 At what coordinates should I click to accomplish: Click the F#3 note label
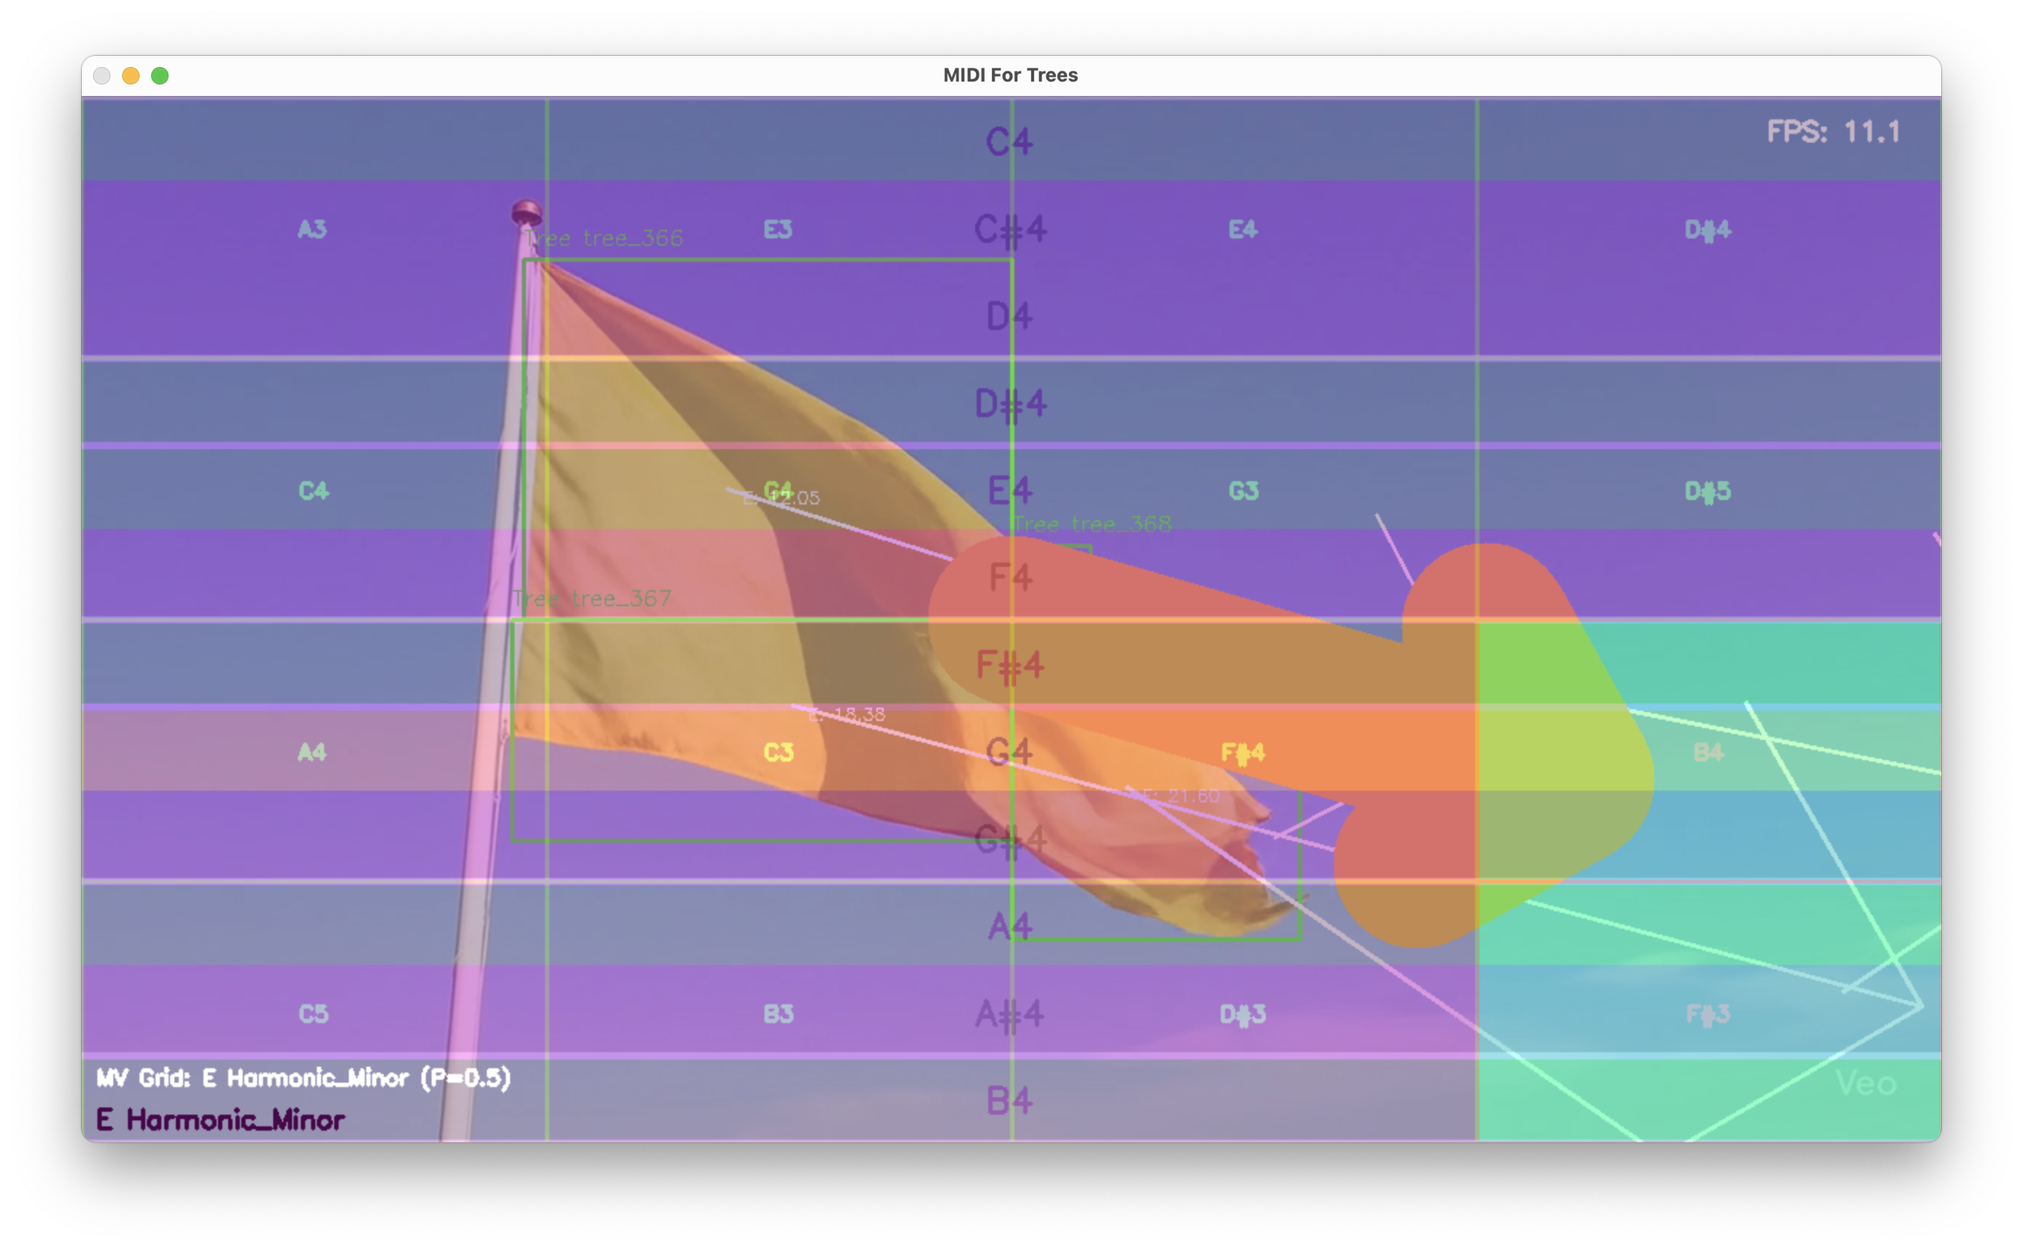click(x=1708, y=1014)
